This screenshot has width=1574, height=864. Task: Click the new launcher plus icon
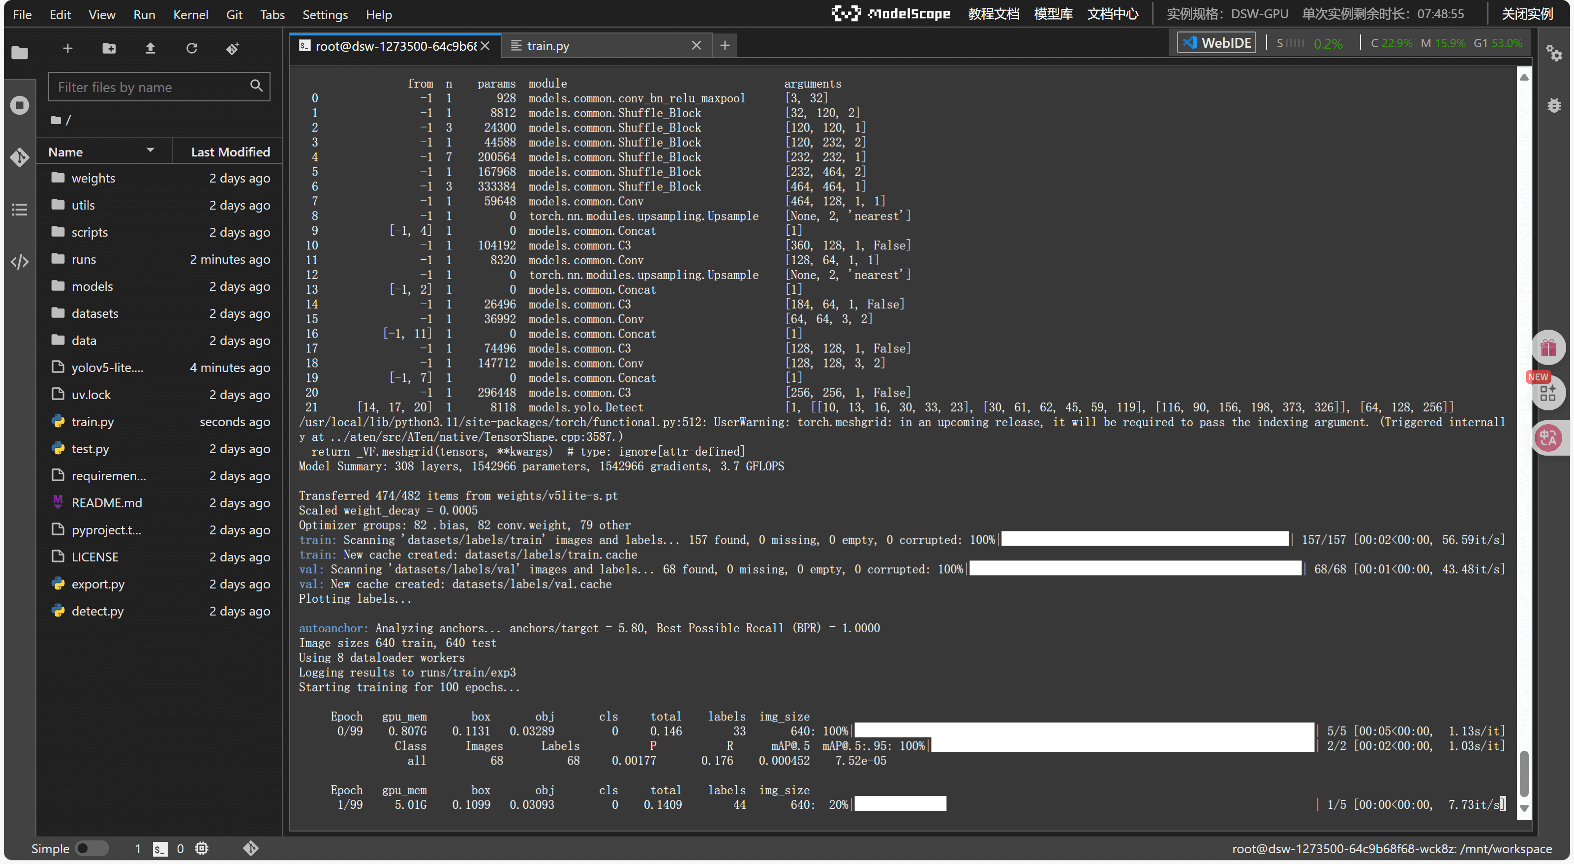point(68,48)
